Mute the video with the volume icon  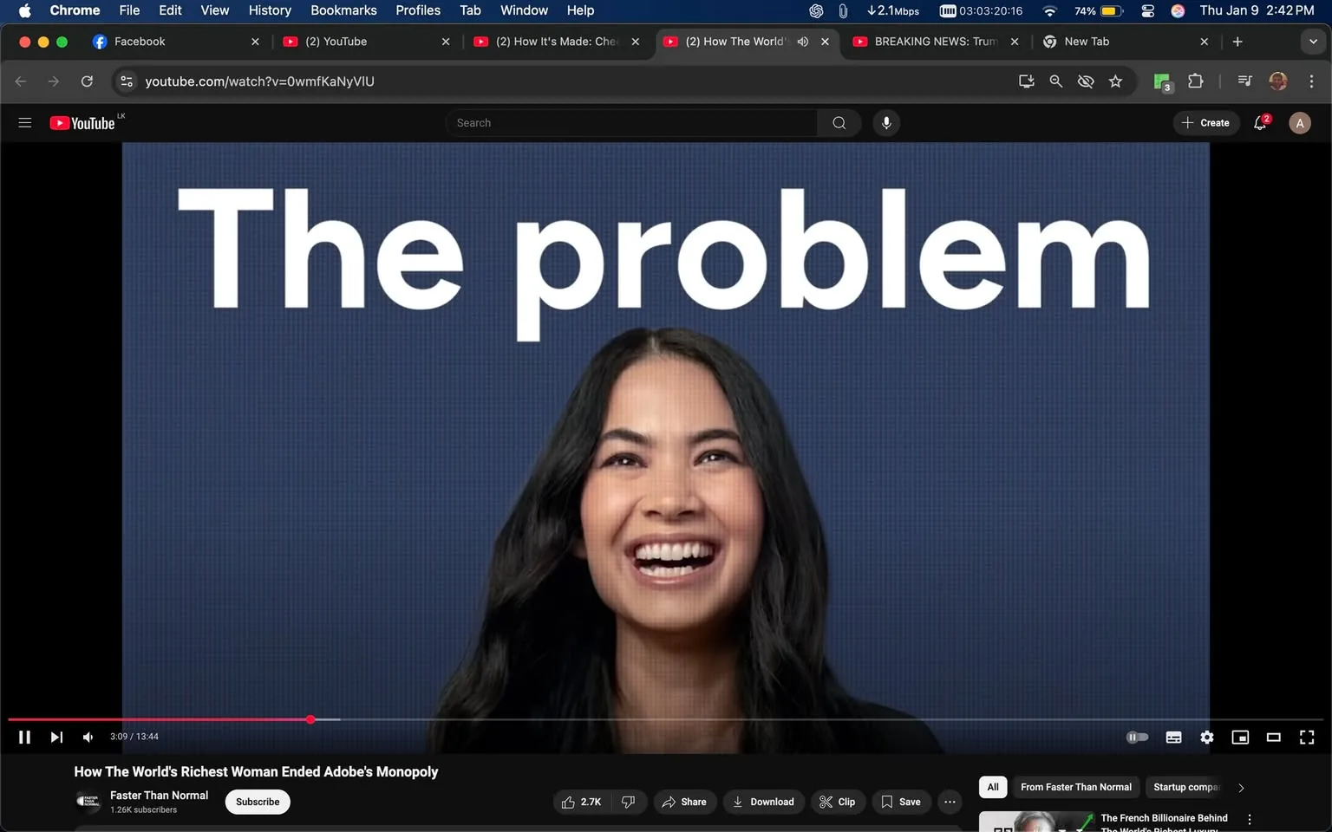88,737
